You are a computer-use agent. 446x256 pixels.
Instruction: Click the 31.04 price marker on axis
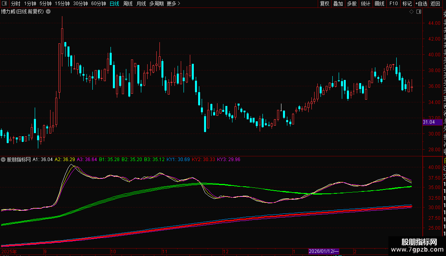coord(429,122)
